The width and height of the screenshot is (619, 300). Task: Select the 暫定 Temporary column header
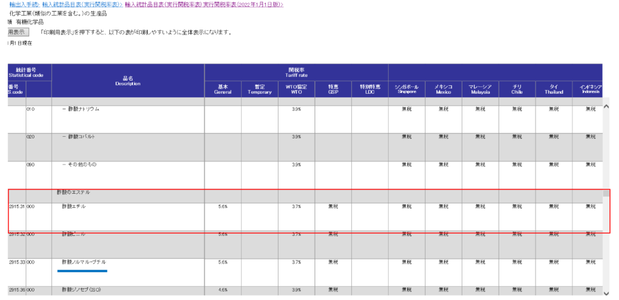click(259, 89)
